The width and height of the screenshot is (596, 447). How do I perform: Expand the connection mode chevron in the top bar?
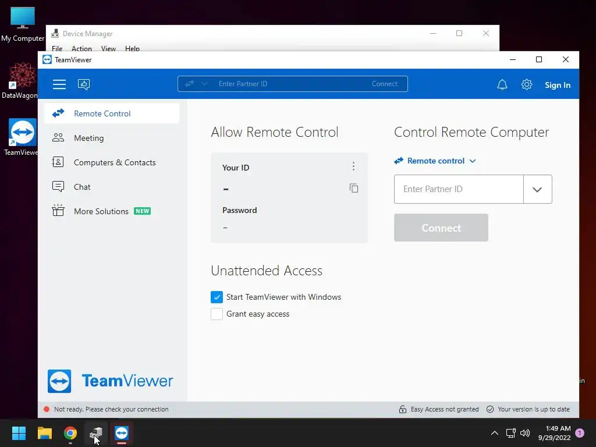click(x=204, y=84)
